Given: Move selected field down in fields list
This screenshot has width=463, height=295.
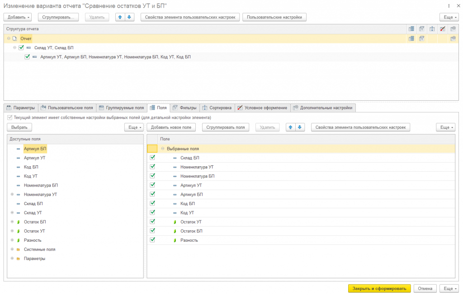Looking at the screenshot, I should coord(300,127).
